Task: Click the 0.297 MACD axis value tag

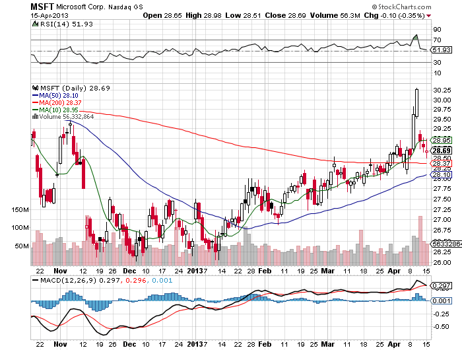Action: (441, 286)
